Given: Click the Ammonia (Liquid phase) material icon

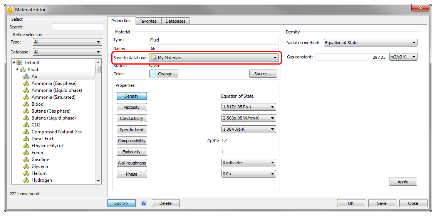Looking at the screenshot, I should point(26,90).
